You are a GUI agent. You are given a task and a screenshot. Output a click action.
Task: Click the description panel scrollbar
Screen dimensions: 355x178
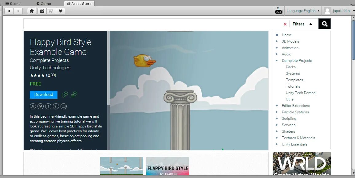click(108, 68)
